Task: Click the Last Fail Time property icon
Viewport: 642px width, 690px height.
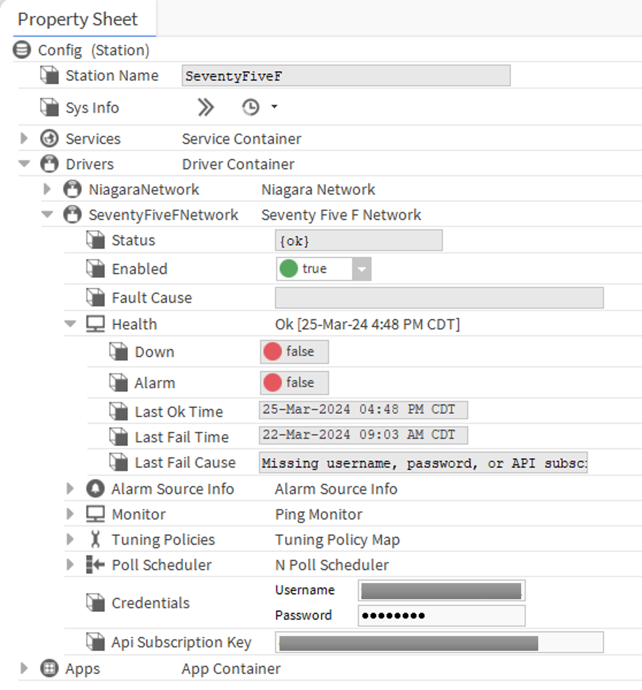Action: 119,437
